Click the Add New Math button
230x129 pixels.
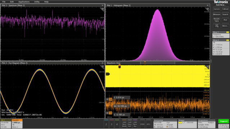click(124, 124)
